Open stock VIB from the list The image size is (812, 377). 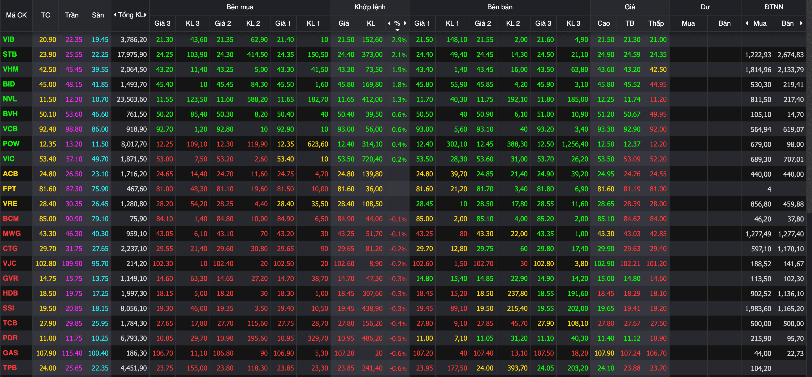(x=8, y=39)
